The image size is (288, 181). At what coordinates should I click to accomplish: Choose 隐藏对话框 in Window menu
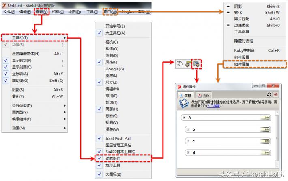point(255,41)
